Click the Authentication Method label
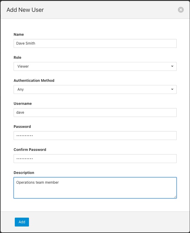The width and height of the screenshot is (190, 233). click(34, 81)
